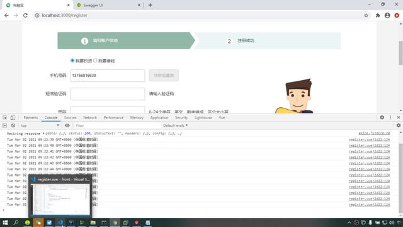Click the SMS verification code input

click(x=108, y=94)
